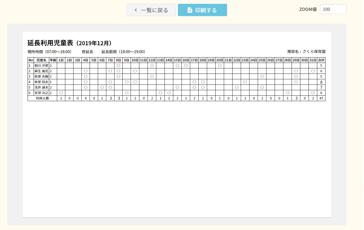Click the 合計 column header

click(321, 60)
